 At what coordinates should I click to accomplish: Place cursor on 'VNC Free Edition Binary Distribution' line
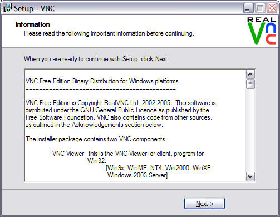coord(102,81)
